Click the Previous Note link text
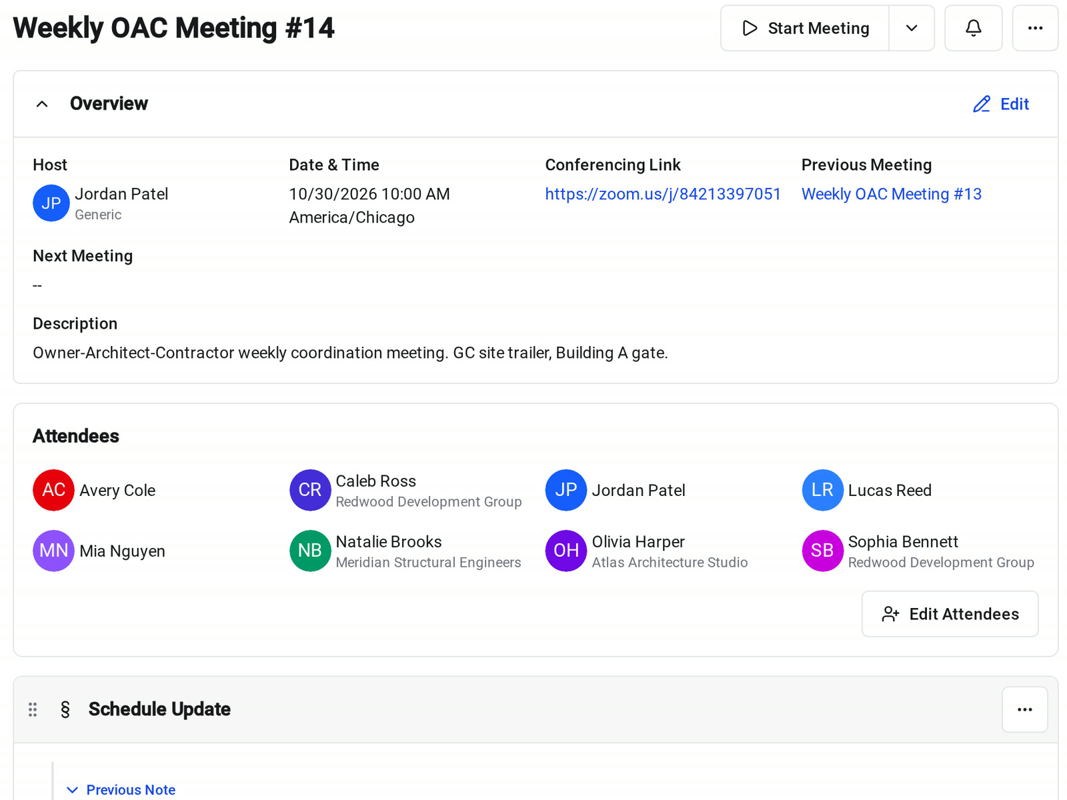The height and width of the screenshot is (800, 1067). pyautogui.click(x=131, y=790)
